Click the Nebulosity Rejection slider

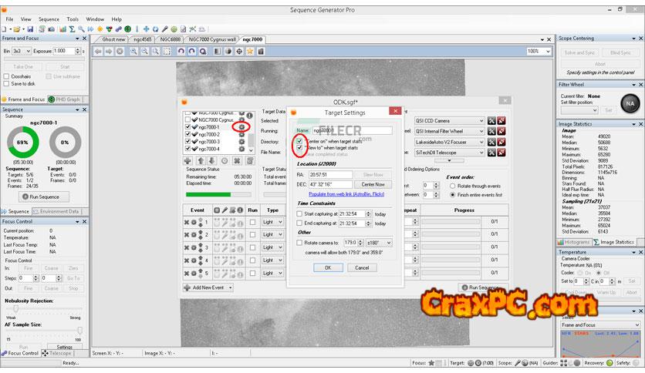pyautogui.click(x=42, y=310)
